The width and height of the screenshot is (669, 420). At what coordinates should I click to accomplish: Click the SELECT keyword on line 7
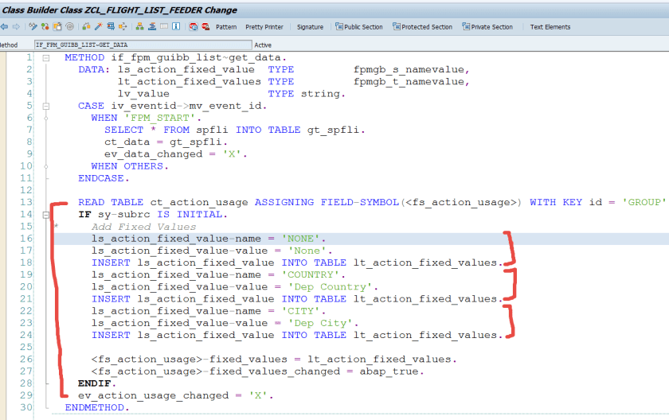coord(123,130)
